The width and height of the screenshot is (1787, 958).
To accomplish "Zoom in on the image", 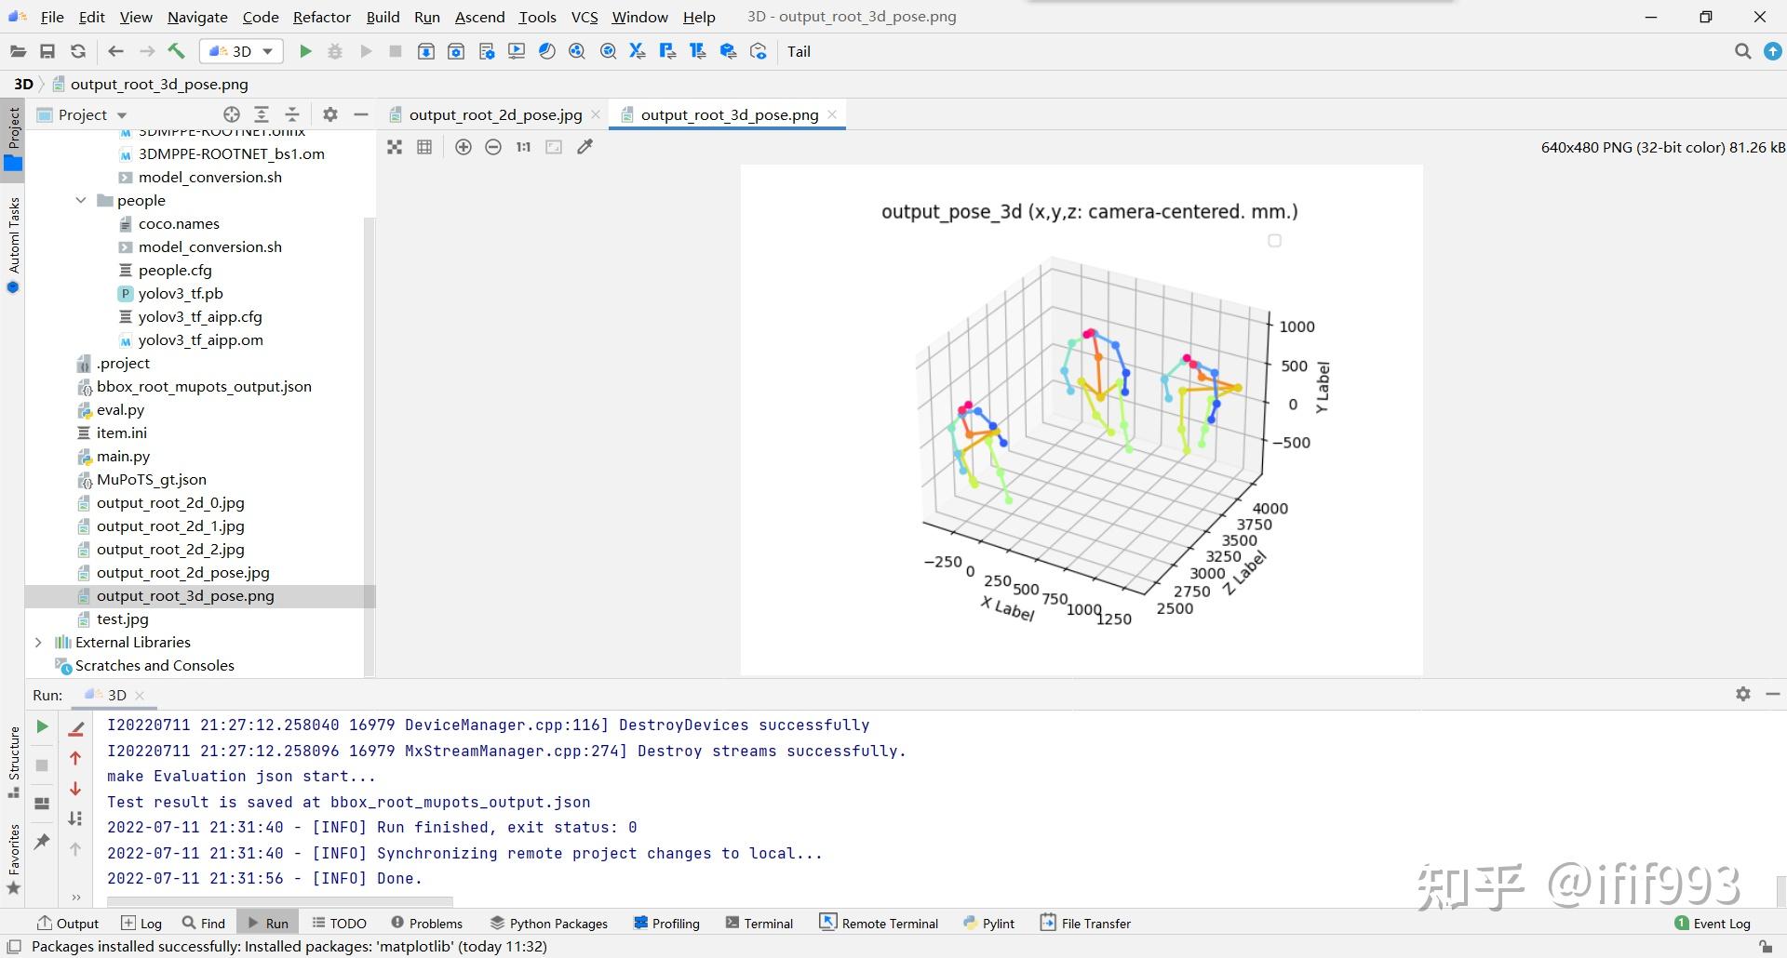I will coord(463,147).
